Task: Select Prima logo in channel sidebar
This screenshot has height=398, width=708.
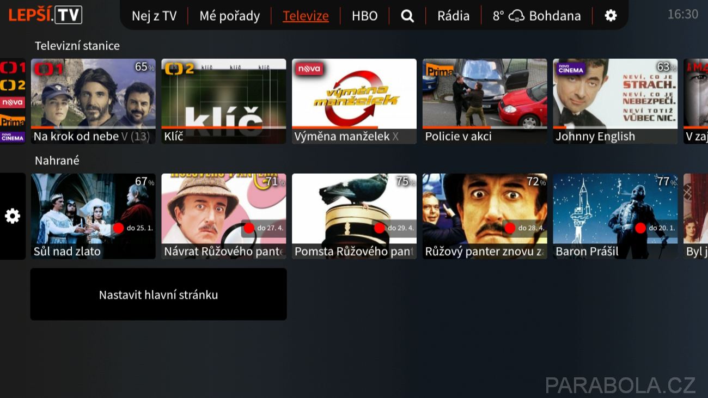Action: click(x=13, y=121)
